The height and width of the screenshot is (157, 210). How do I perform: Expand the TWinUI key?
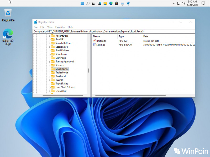coord(49,80)
